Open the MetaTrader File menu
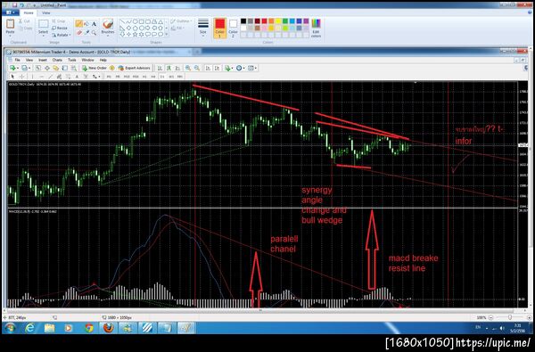Viewport: 535px width, 352px height. pos(18,60)
